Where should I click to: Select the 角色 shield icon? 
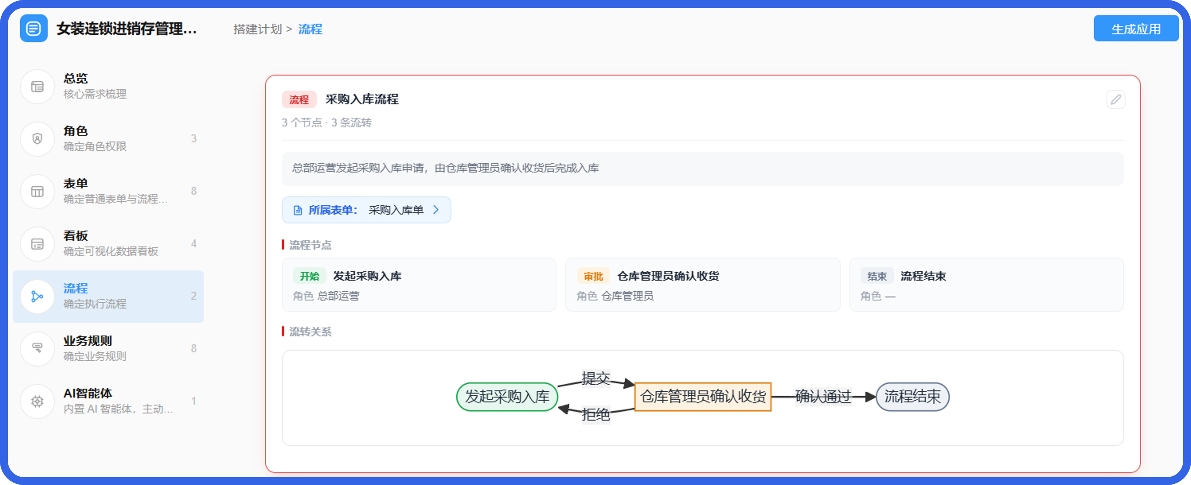tap(37, 139)
